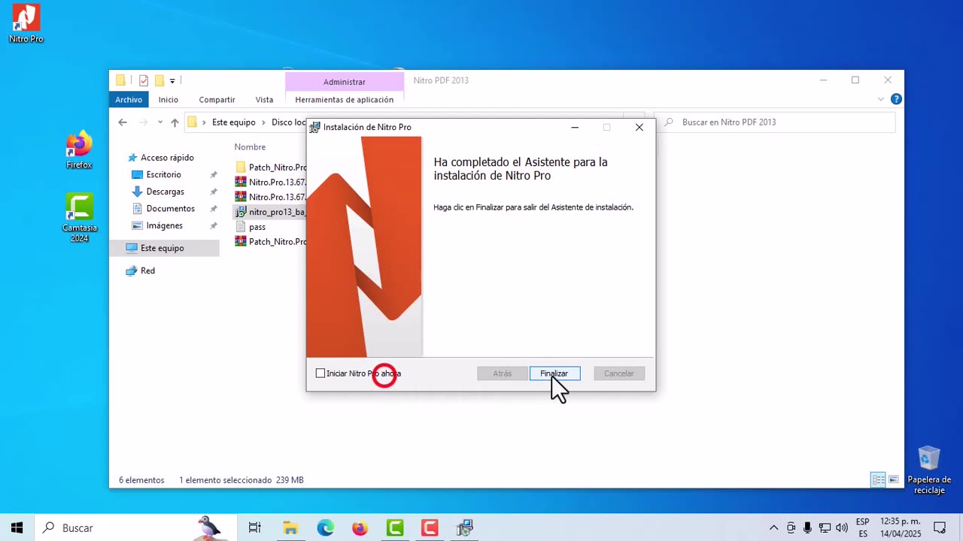Viewport: 963px width, 541px height.
Task: Open the Papelera de reciclaje icon
Action: [x=929, y=470]
